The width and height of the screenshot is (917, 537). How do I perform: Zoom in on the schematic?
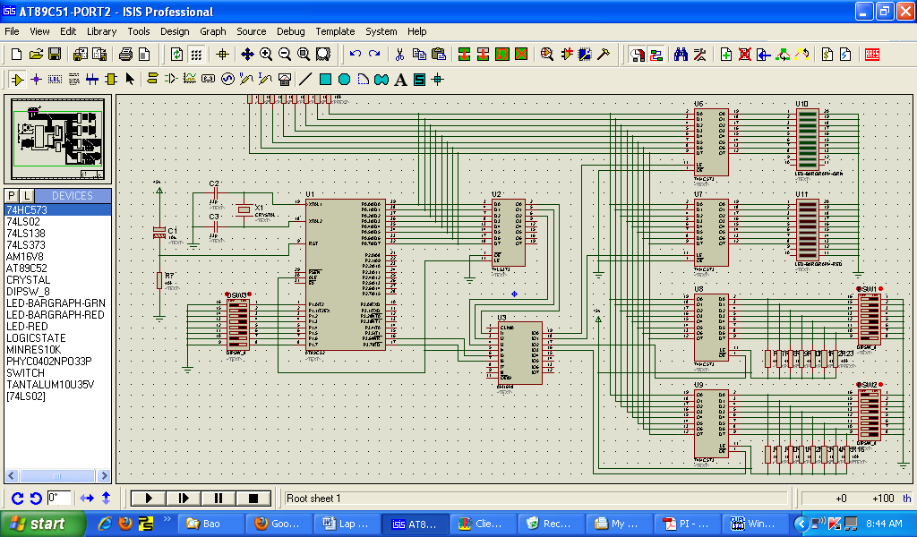[265, 55]
